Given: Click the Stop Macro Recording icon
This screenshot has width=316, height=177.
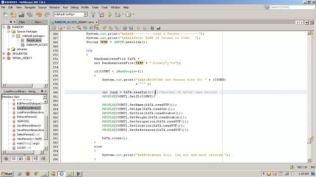Looking at the screenshot, I should [145, 28].
